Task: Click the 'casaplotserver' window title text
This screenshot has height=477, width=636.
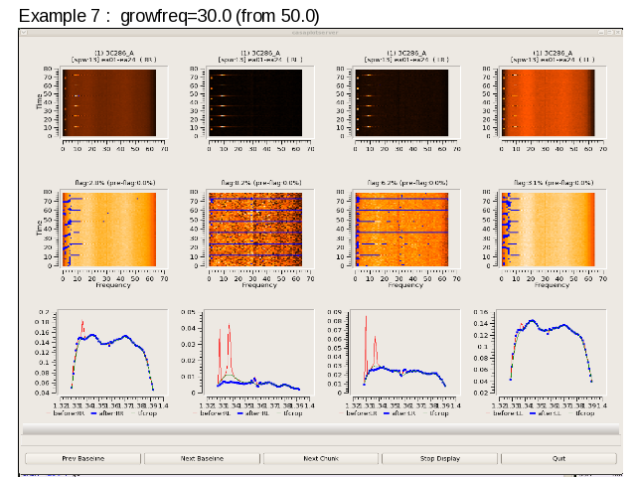Action: coord(315,33)
